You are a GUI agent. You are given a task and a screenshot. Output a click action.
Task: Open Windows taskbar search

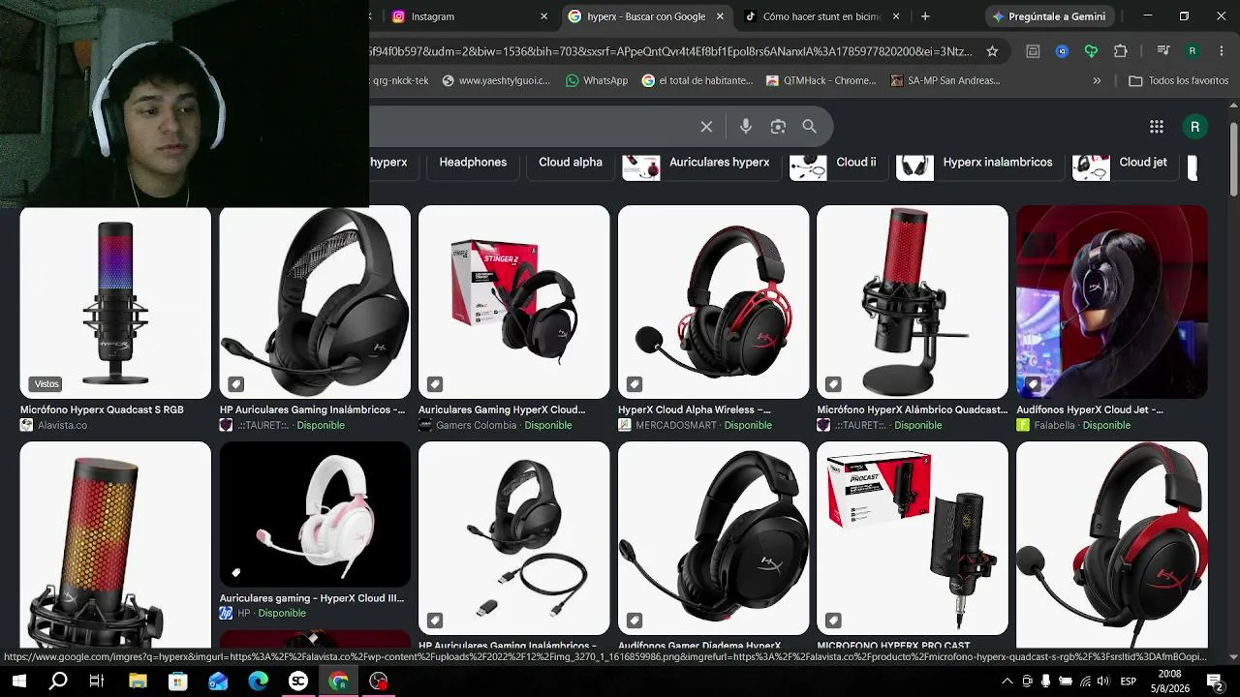coord(58,682)
